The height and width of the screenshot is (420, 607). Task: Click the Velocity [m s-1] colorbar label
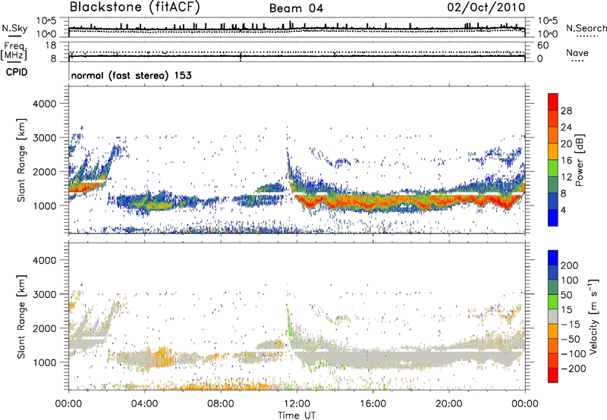[x=593, y=316]
